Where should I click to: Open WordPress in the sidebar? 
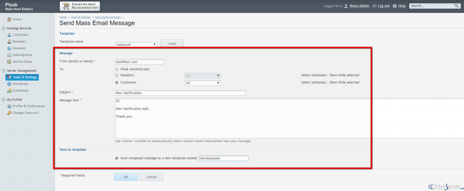[x=20, y=84]
